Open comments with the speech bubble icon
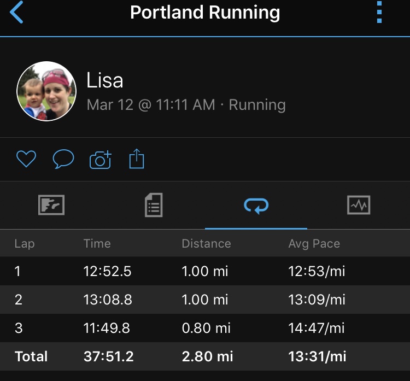410x381 pixels. pyautogui.click(x=63, y=159)
